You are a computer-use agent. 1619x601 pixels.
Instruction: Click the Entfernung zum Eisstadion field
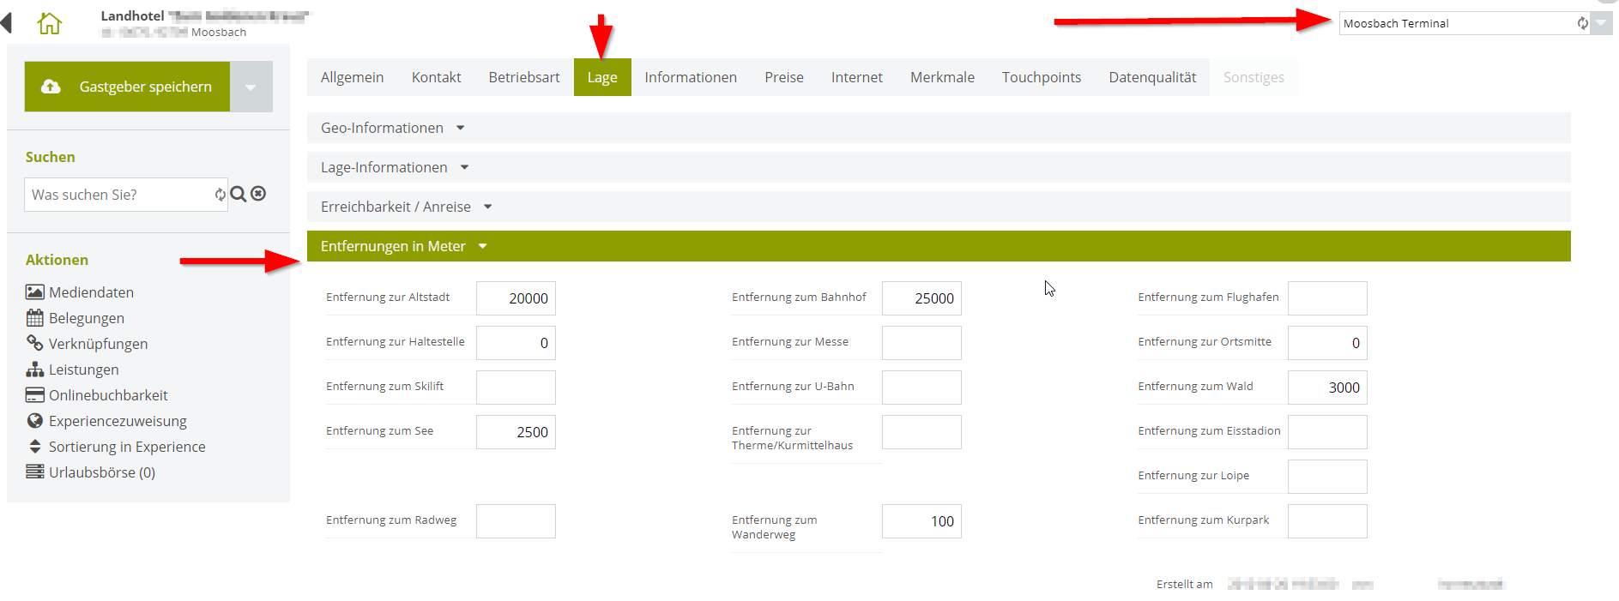point(1327,432)
